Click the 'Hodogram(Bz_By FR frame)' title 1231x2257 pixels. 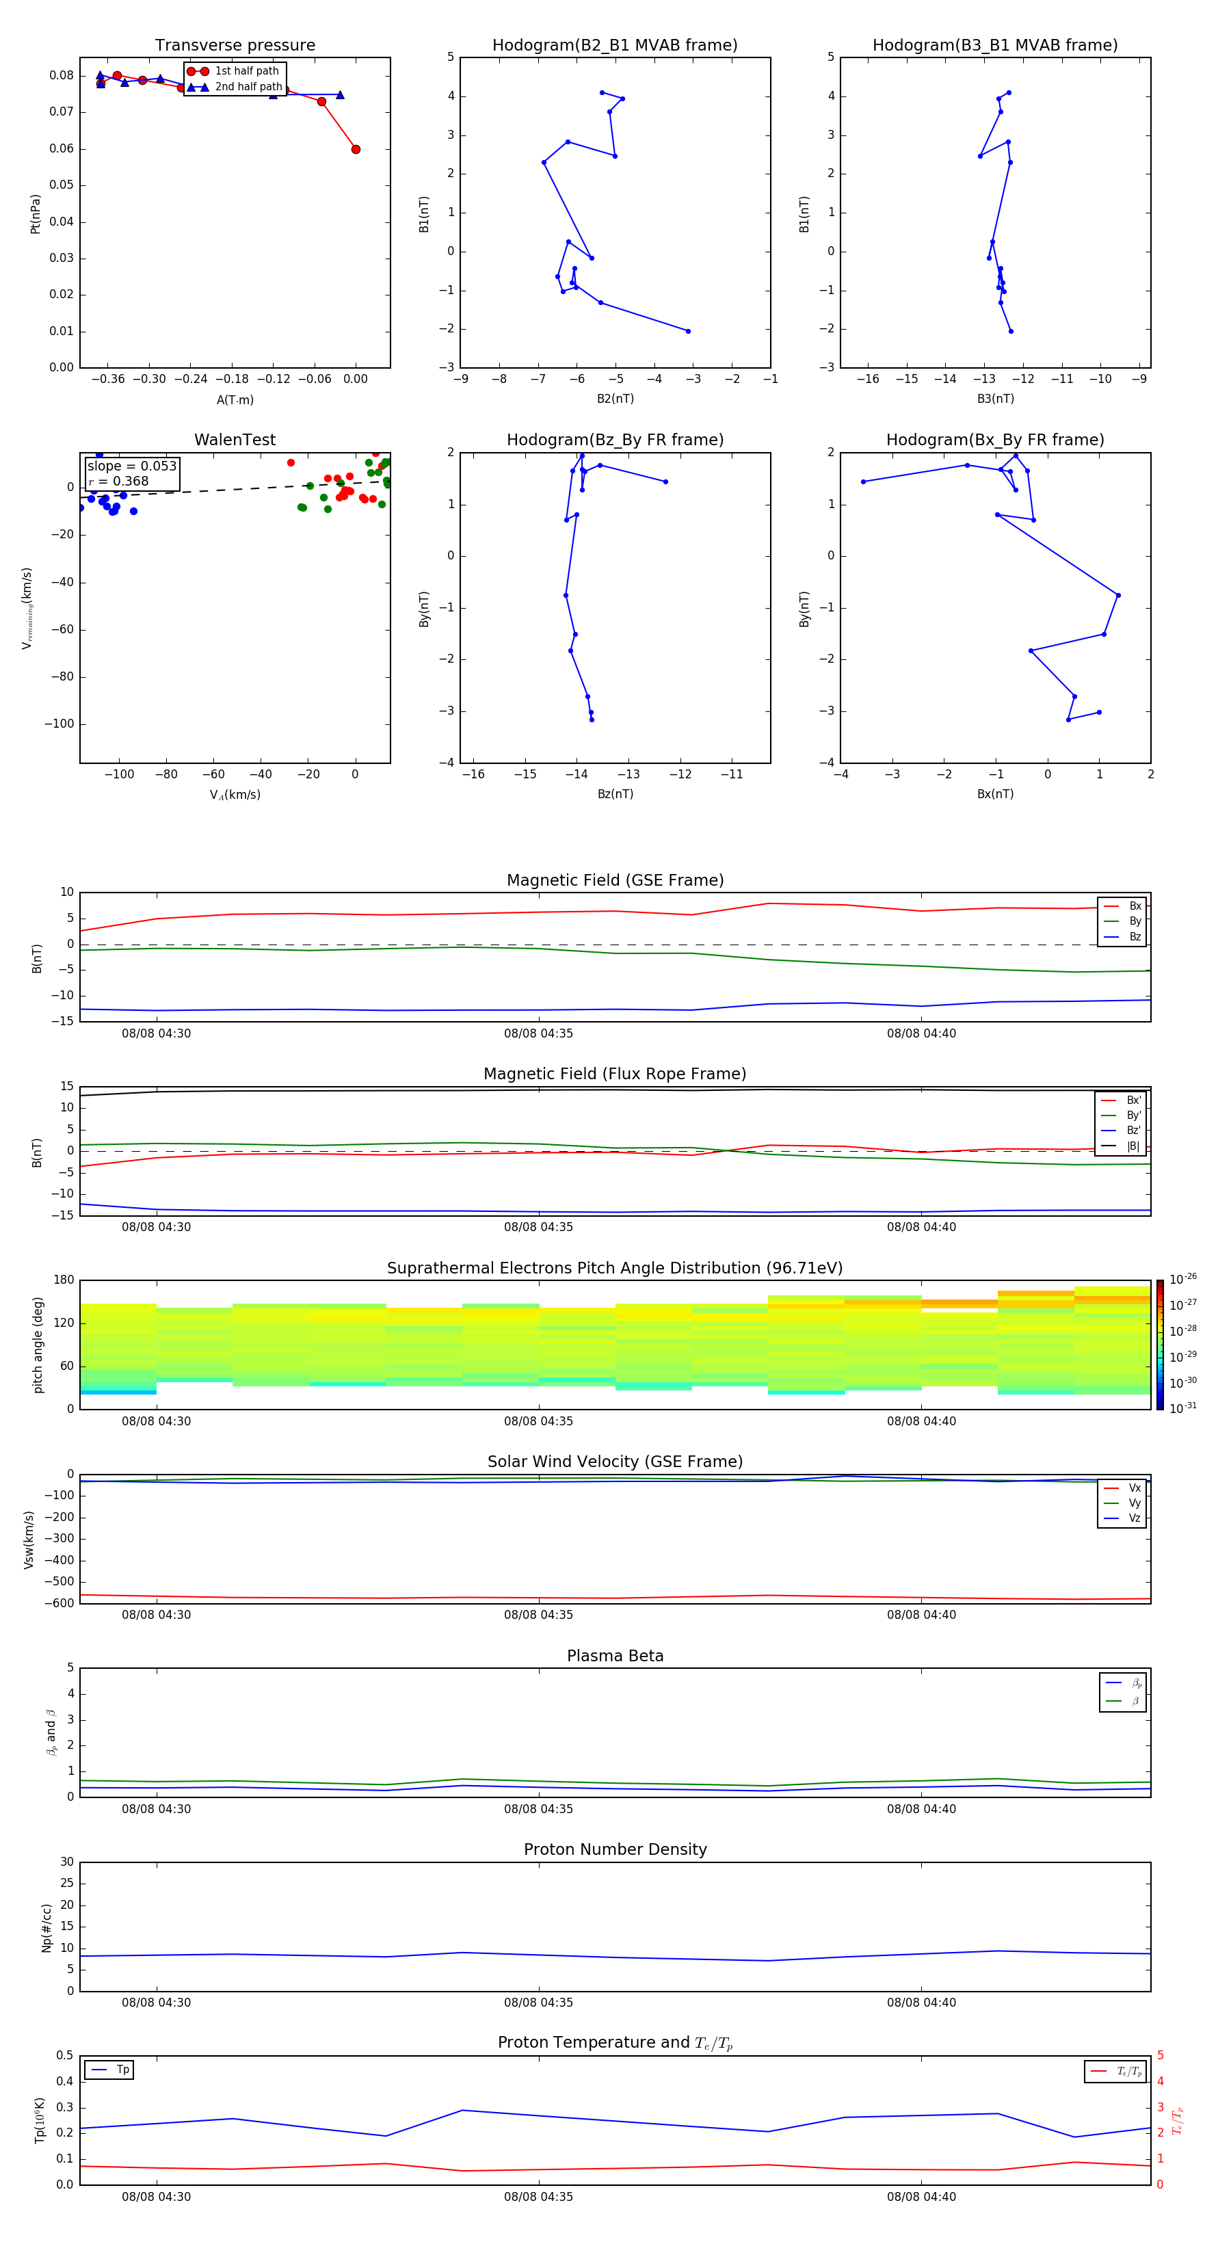pyautogui.click(x=615, y=440)
